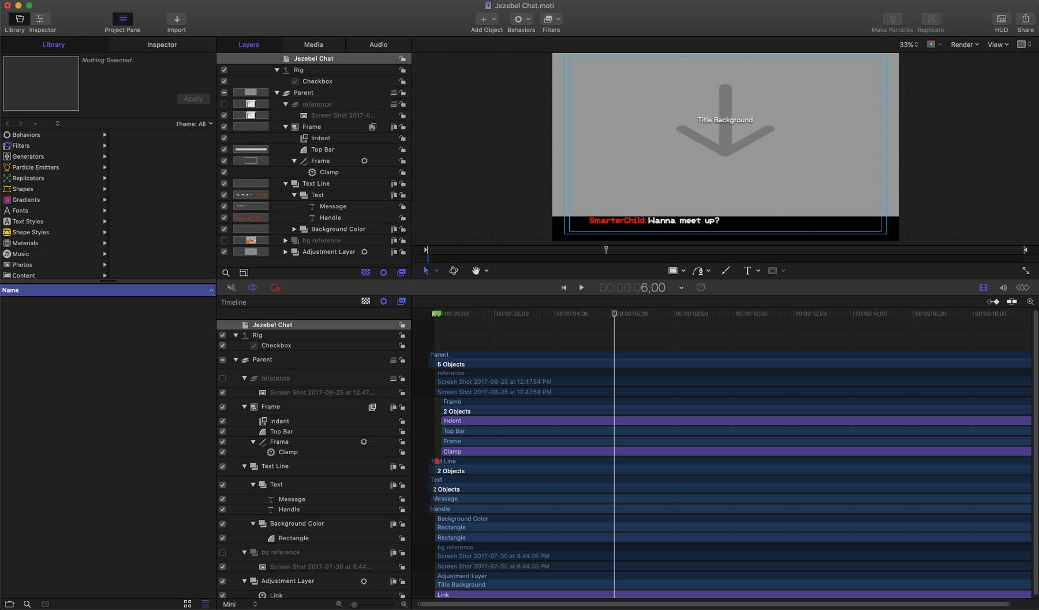Select the Text tool
This screenshot has height=610, width=1039.
tap(747, 271)
